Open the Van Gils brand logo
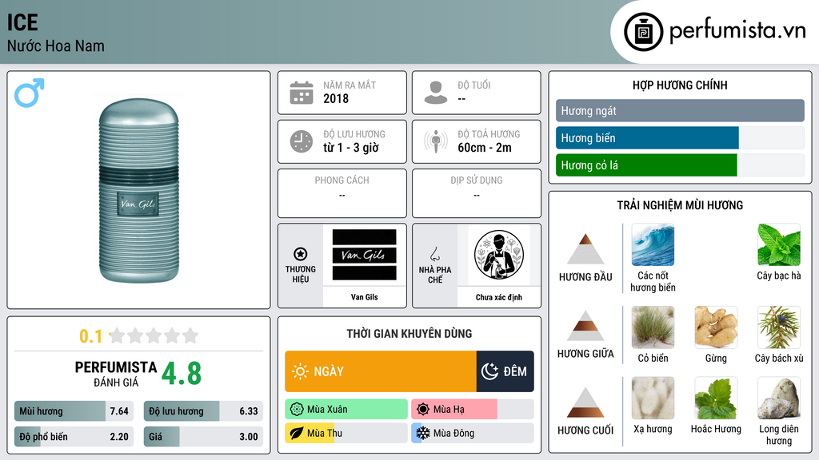 tap(364, 255)
